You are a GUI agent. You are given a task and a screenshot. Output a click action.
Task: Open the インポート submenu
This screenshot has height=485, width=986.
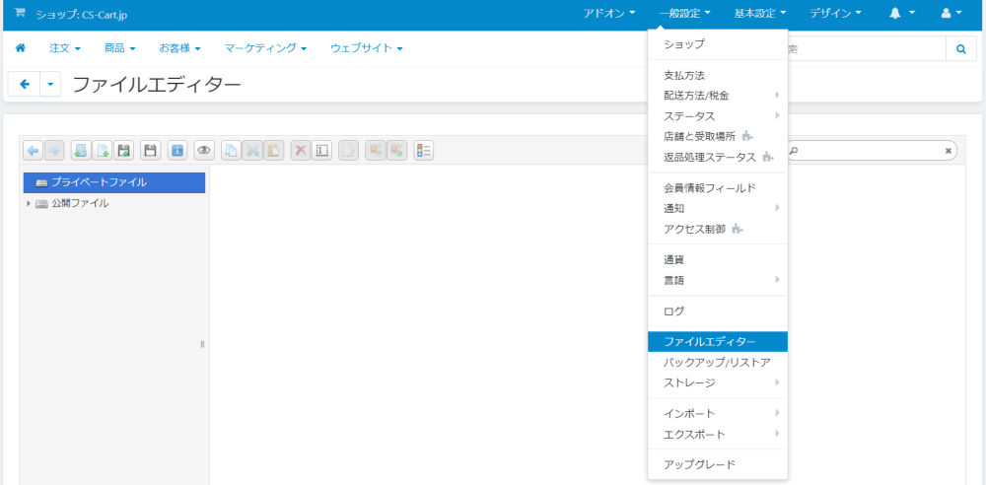[718, 413]
